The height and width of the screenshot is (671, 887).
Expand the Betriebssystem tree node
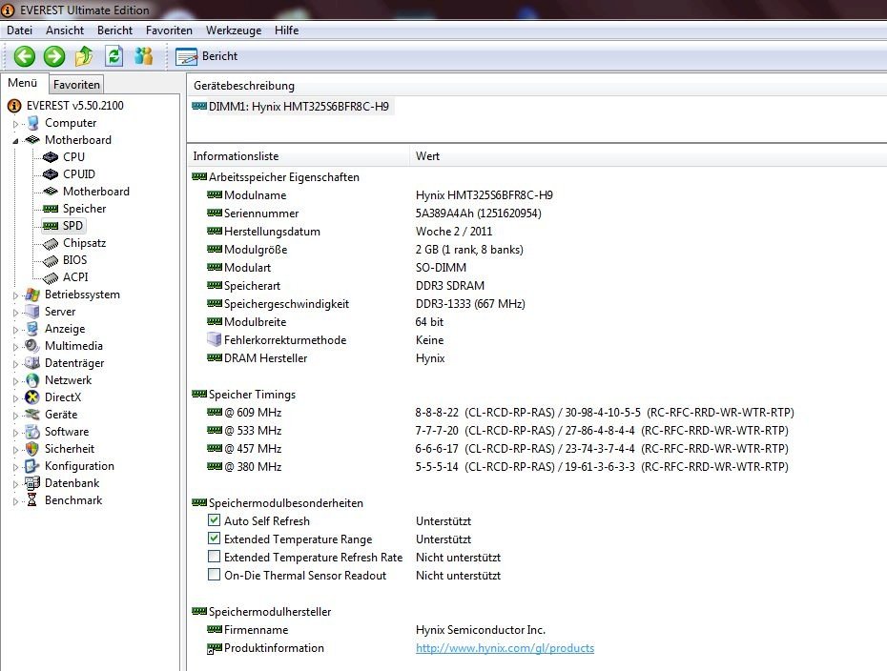click(15, 295)
